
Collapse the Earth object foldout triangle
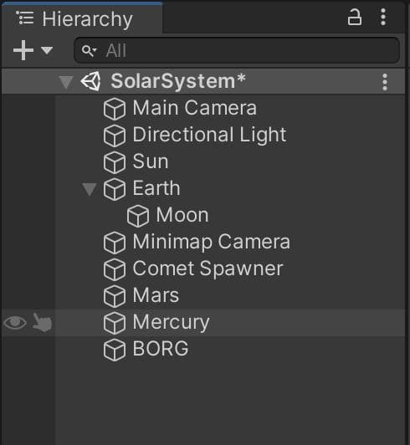pos(90,189)
